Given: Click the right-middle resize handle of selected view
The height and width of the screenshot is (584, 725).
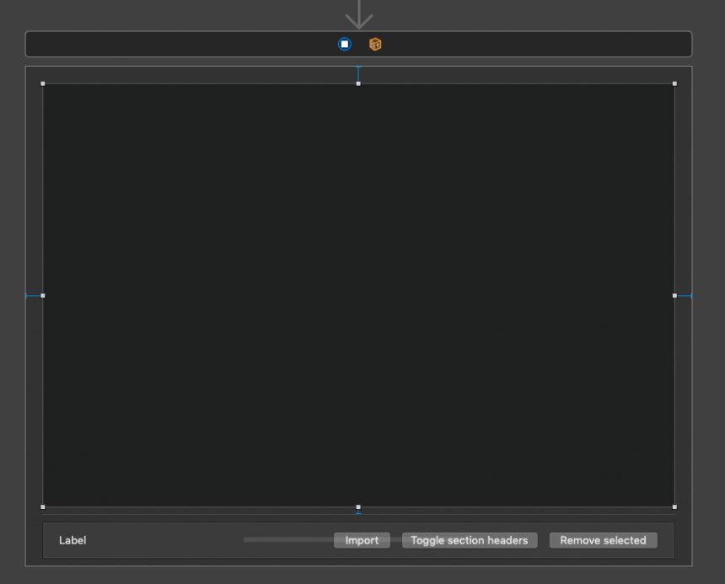Looking at the screenshot, I should click(x=674, y=296).
